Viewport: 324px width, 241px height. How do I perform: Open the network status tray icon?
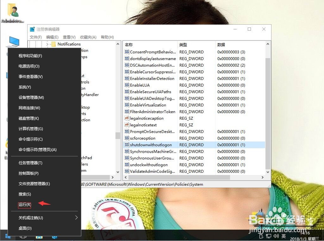coord(269,236)
